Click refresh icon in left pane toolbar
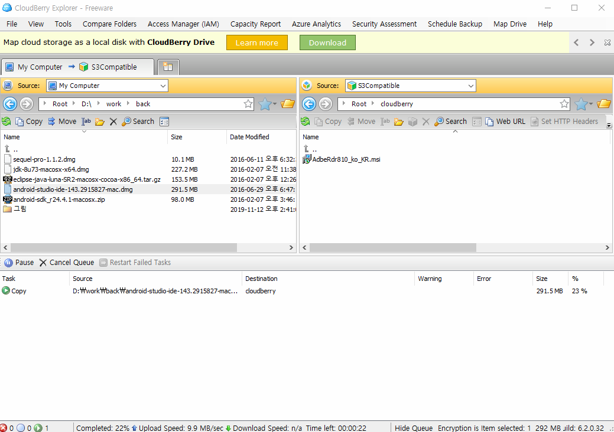The height and width of the screenshot is (432, 614). [x=7, y=122]
